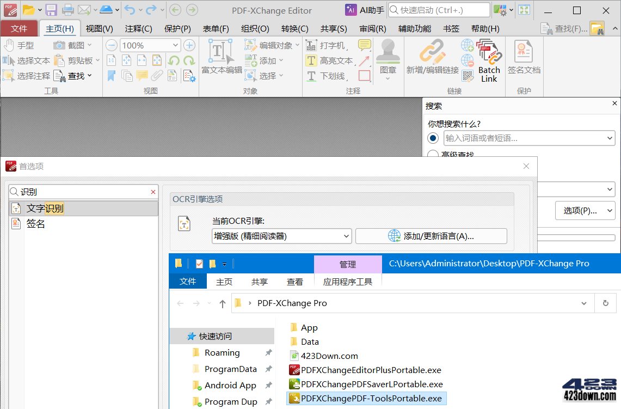Click the zoom out minus icon
This screenshot has width=621, height=409.
point(112,46)
